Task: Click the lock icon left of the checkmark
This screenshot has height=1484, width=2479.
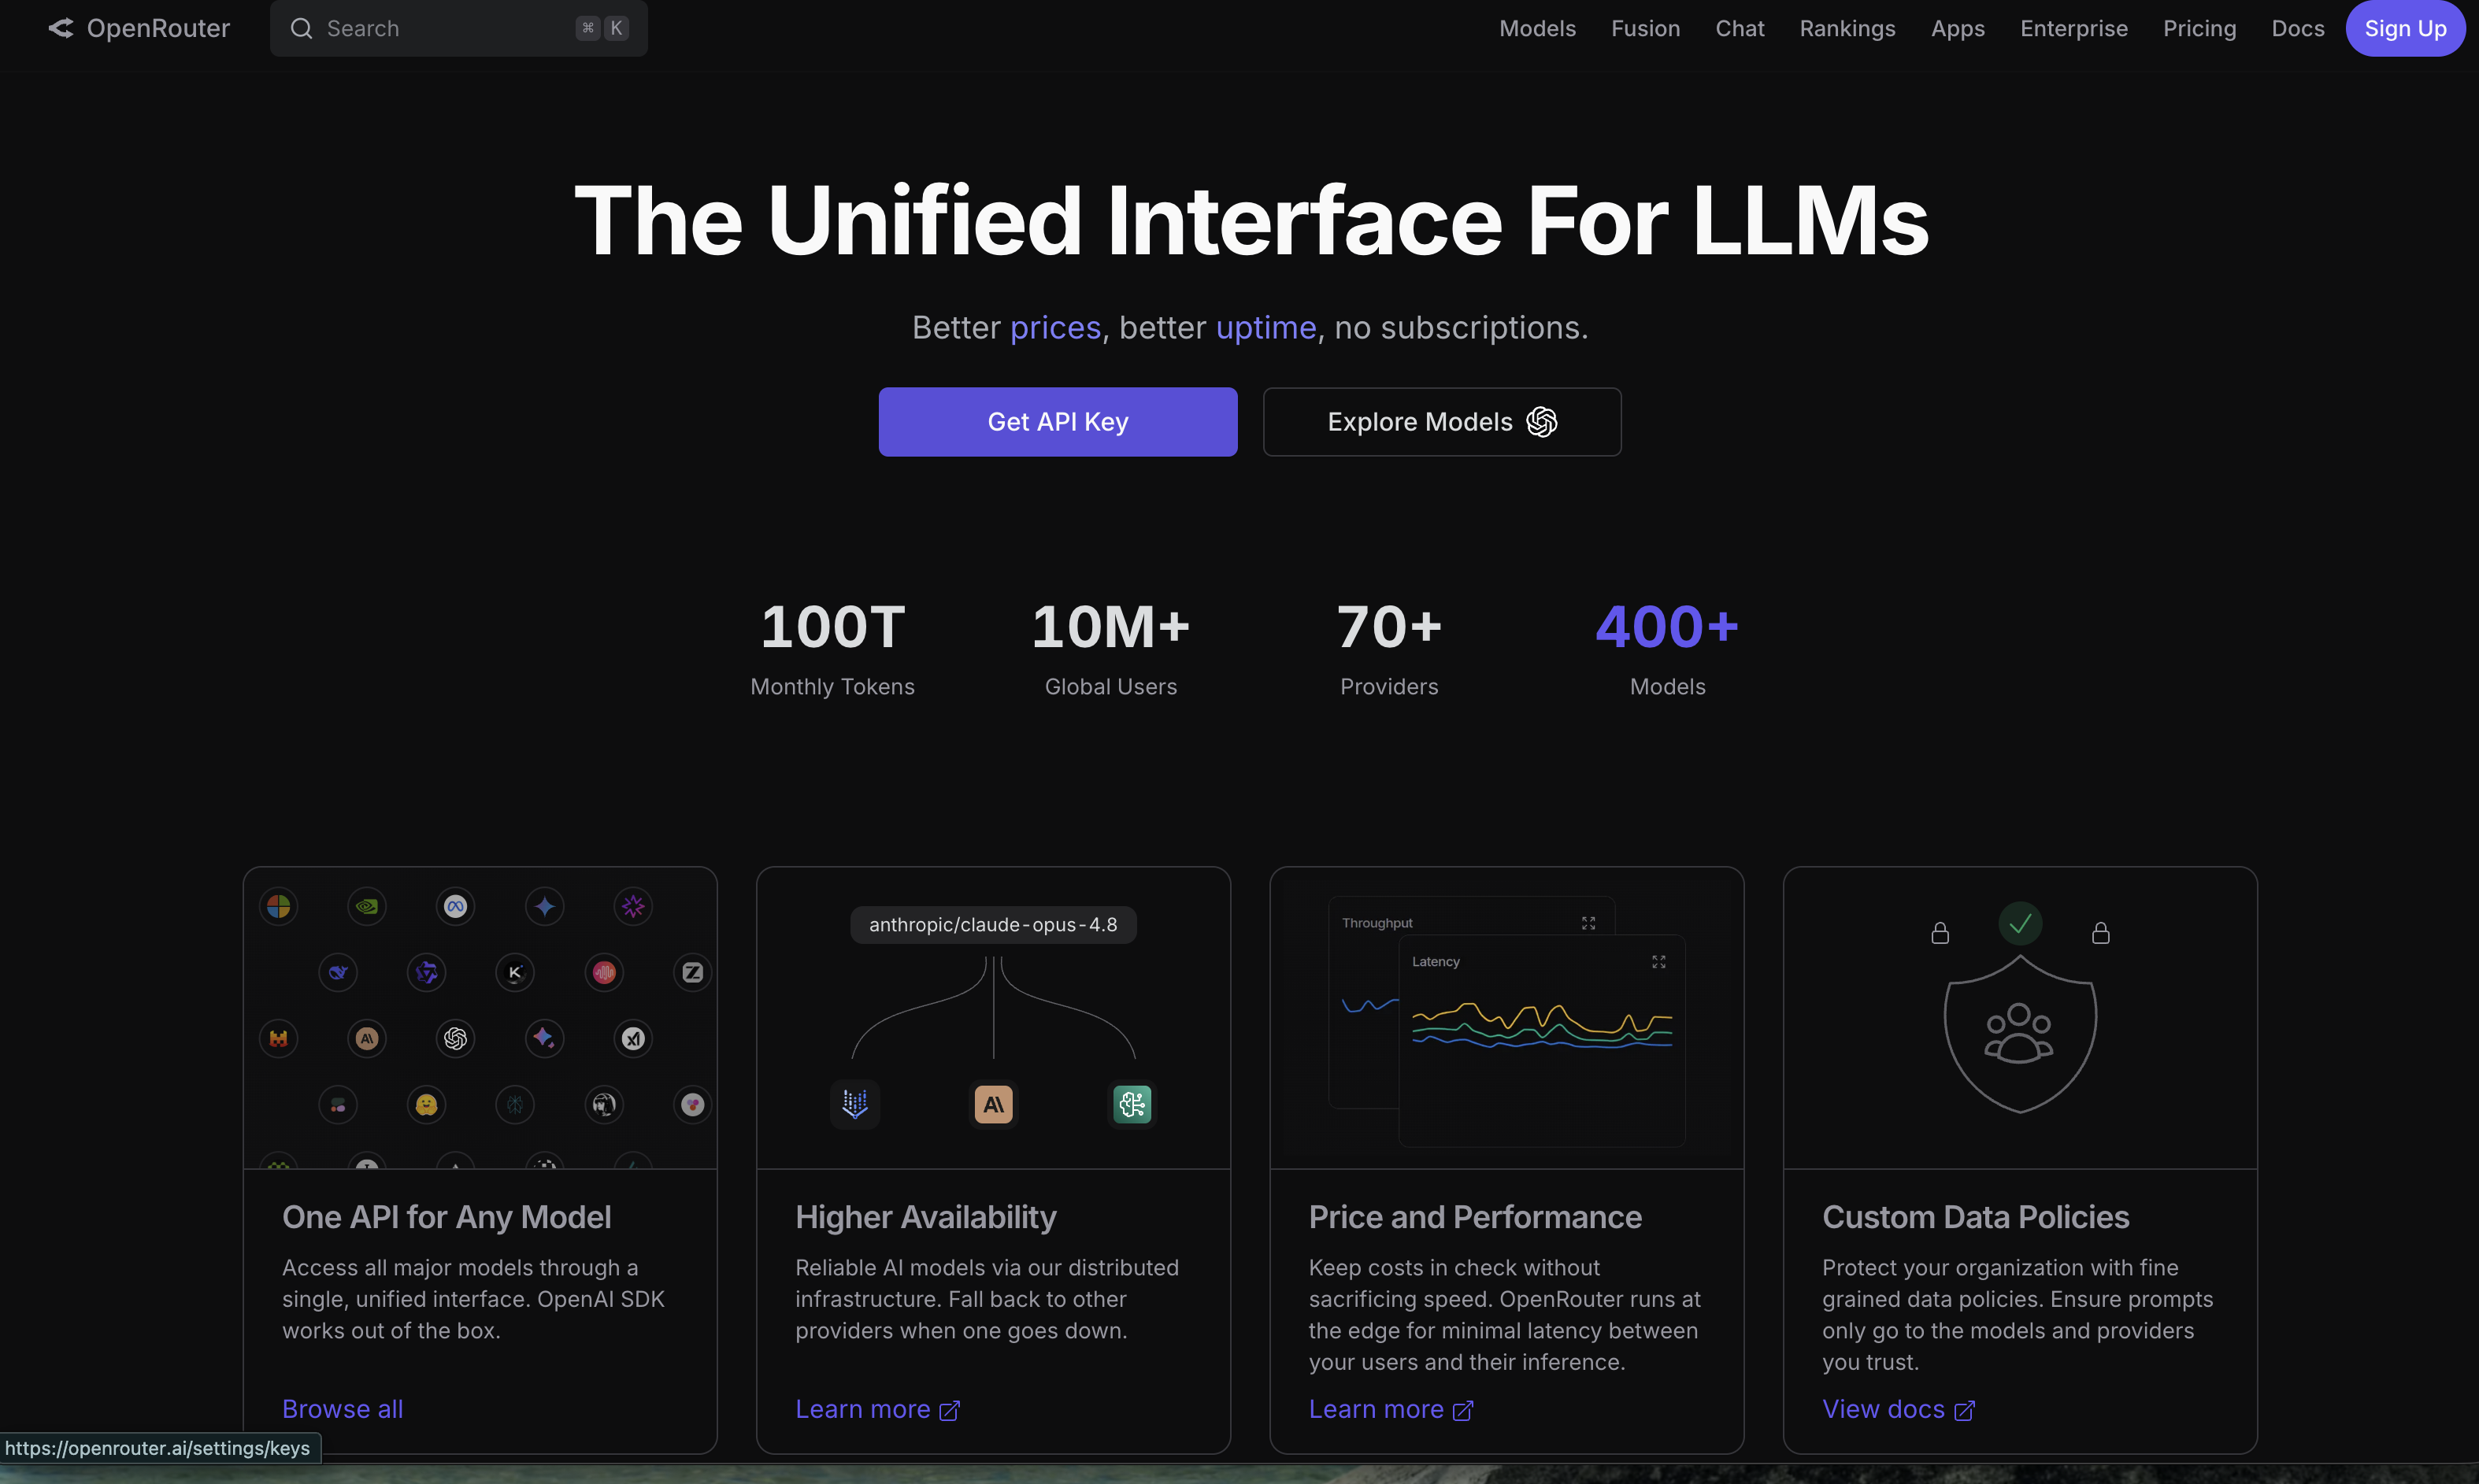Action: (1940, 933)
